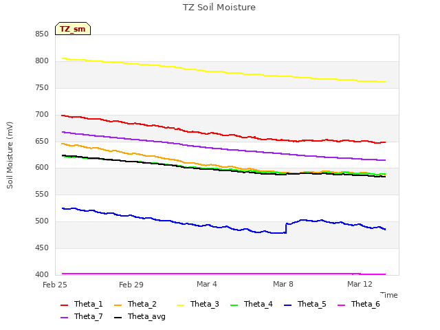Click the 450 y-axis tick label
Viewport: 440px width, 330px height.
click(42, 247)
